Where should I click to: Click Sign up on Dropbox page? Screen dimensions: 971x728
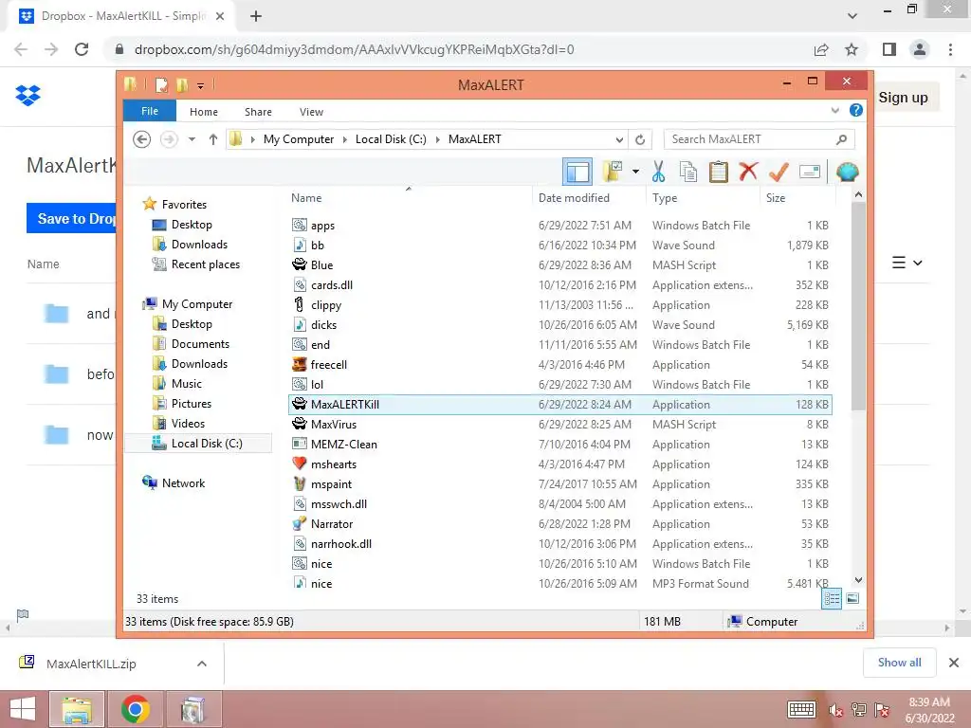pyautogui.click(x=903, y=98)
